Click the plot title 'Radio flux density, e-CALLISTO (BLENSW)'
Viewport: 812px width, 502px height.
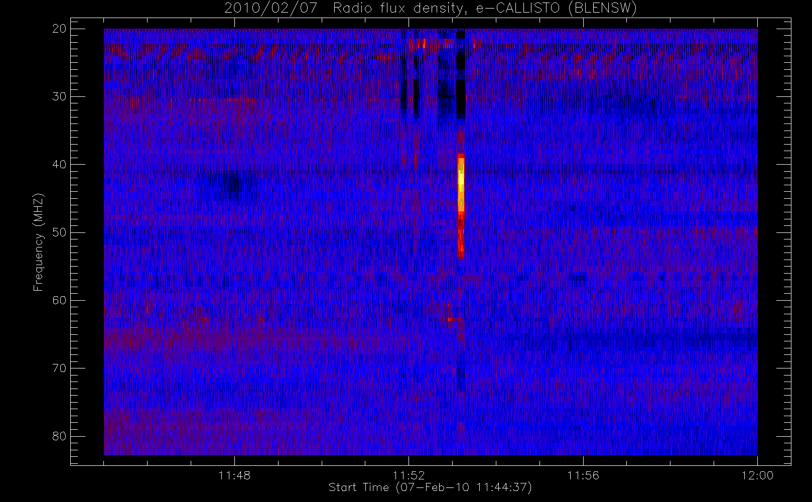click(485, 9)
